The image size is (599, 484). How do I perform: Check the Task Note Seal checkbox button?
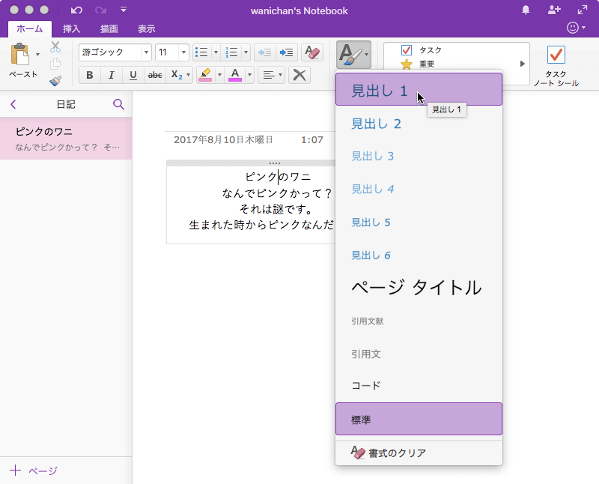coord(556,55)
